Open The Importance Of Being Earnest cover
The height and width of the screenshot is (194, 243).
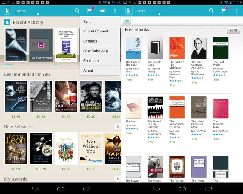(177, 107)
